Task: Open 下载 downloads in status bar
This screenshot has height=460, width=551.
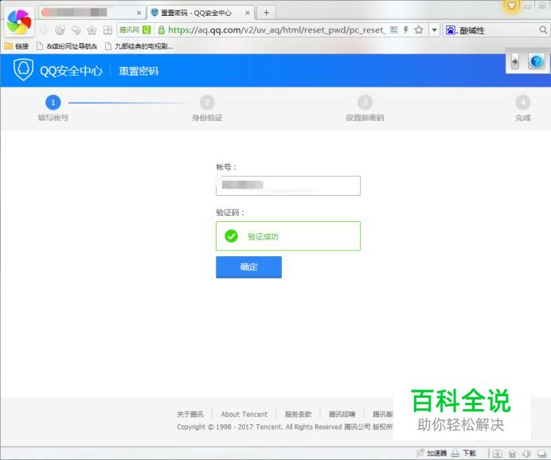Action: (464, 453)
